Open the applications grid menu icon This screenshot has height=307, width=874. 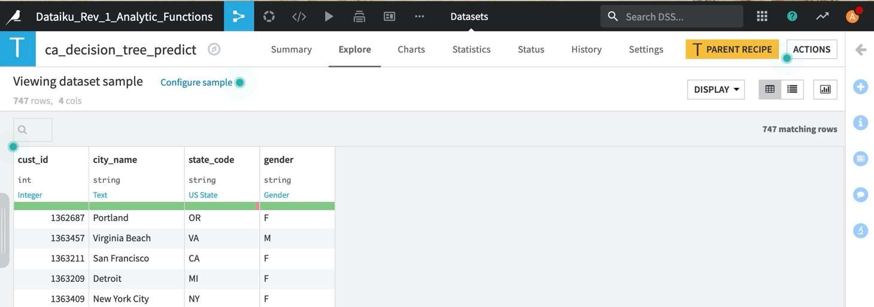click(762, 16)
